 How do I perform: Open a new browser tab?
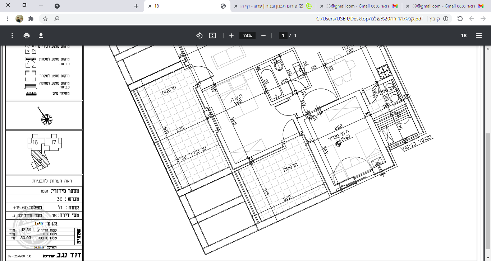point(136,6)
